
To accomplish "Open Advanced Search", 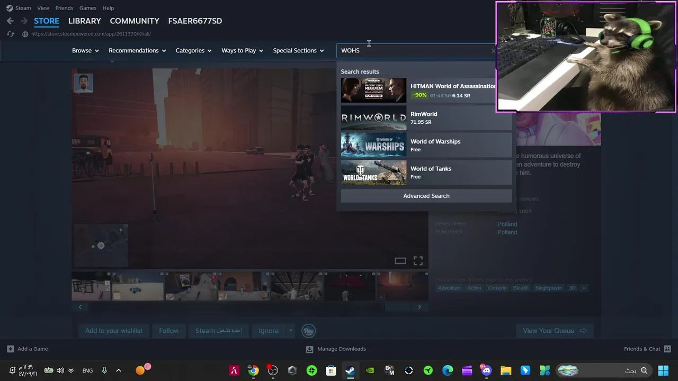I will pos(426,196).
